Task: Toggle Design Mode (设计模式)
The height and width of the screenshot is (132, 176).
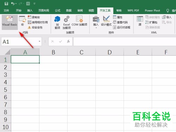Action: (106, 21)
